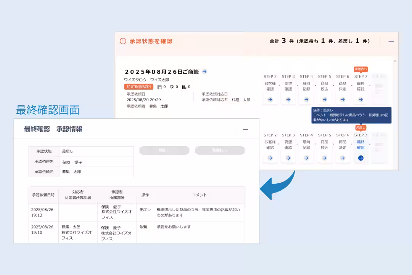The width and height of the screenshot is (412, 275).
Task: Click the STEP 7 arrow under the 承認待ち badge
Action: click(x=360, y=99)
